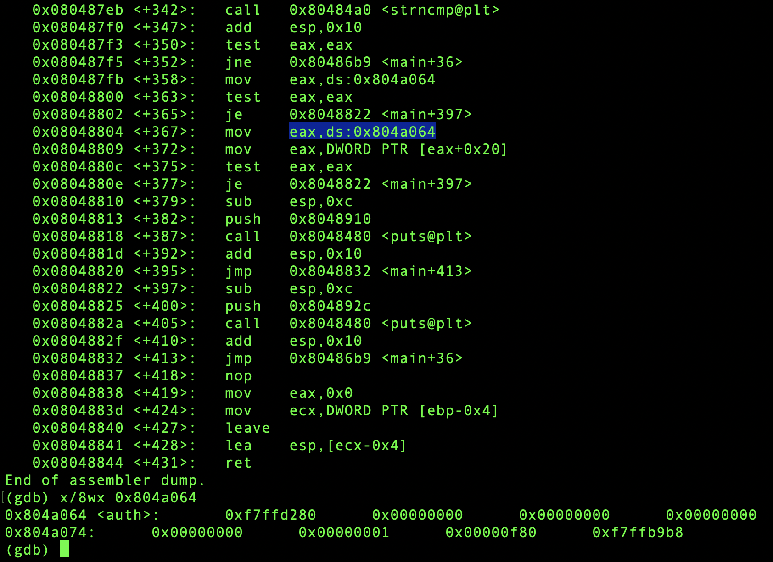773x562 pixels.
Task: Select address 0x080487f5 at main+352
Action: pos(78,62)
